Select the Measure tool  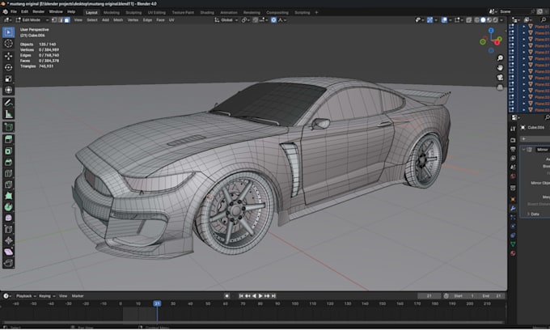[x=8, y=114]
